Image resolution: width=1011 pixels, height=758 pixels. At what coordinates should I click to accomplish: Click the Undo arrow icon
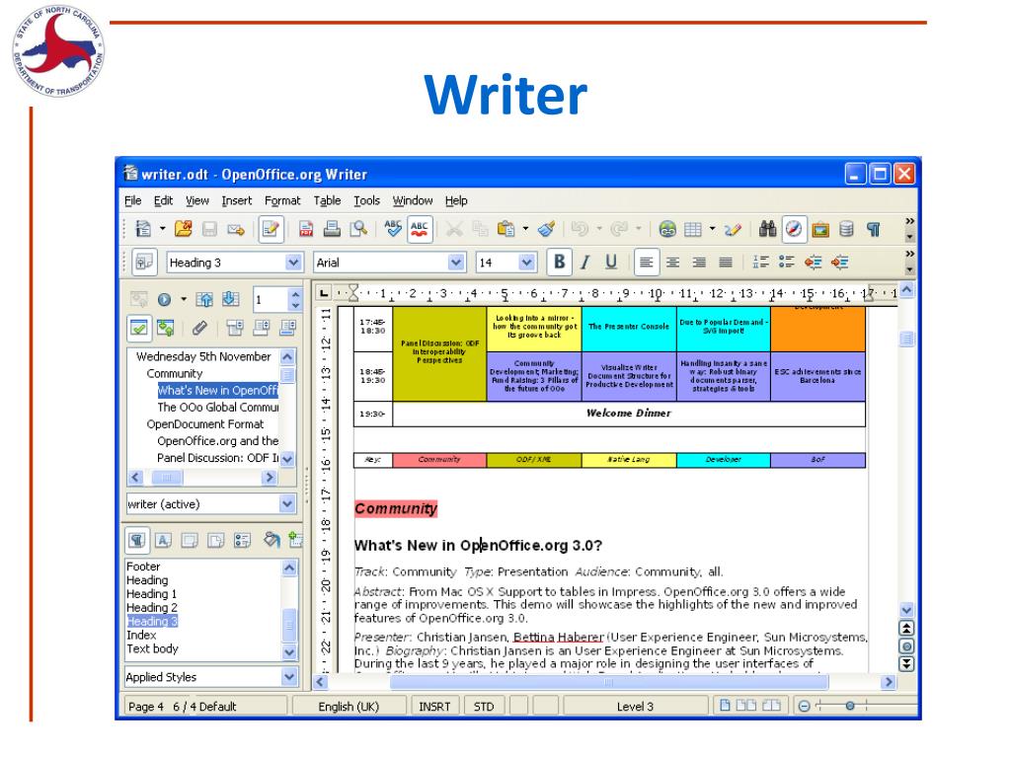580,229
